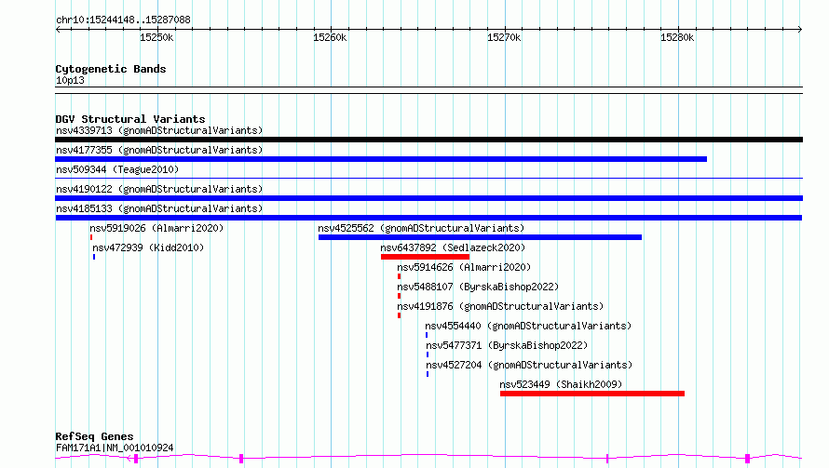The image size is (829, 468).
Task: Select the nsv4190122 variant label
Action: 159,189
